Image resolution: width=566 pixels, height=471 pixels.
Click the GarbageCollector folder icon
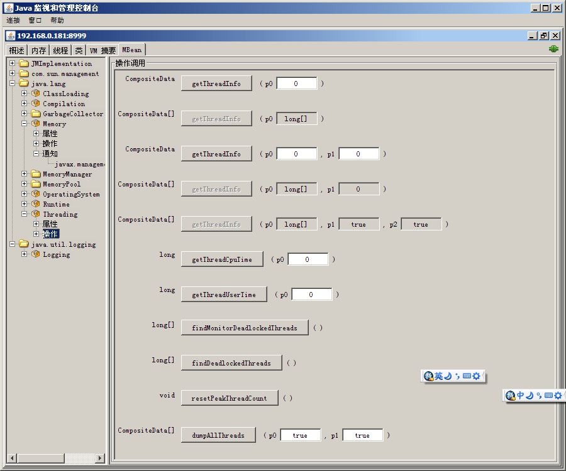[x=36, y=114]
